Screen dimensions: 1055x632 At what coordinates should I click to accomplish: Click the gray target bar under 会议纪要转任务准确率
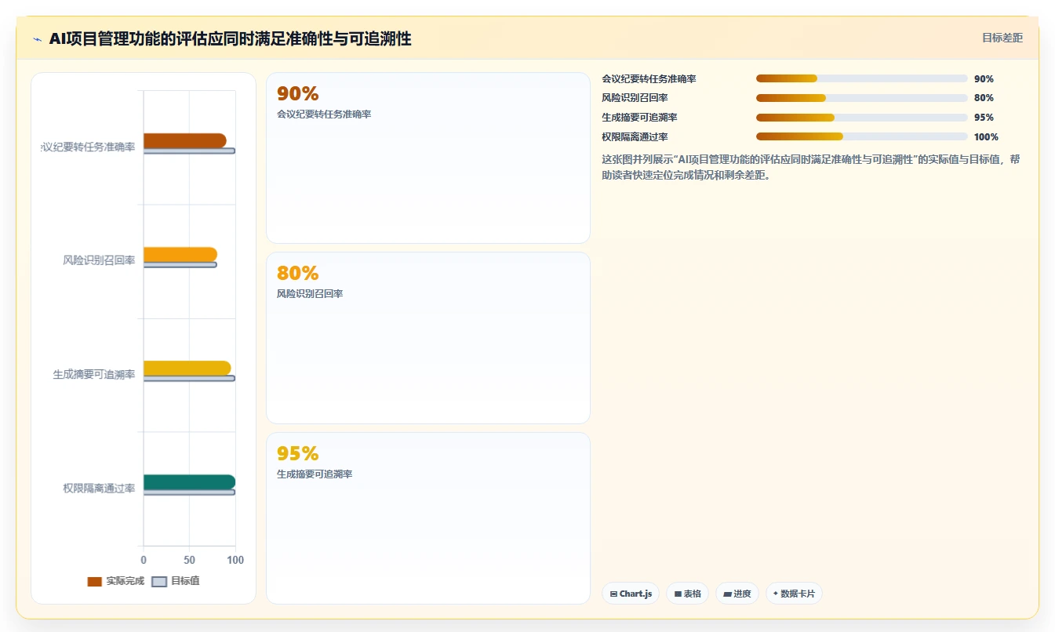tap(189, 151)
